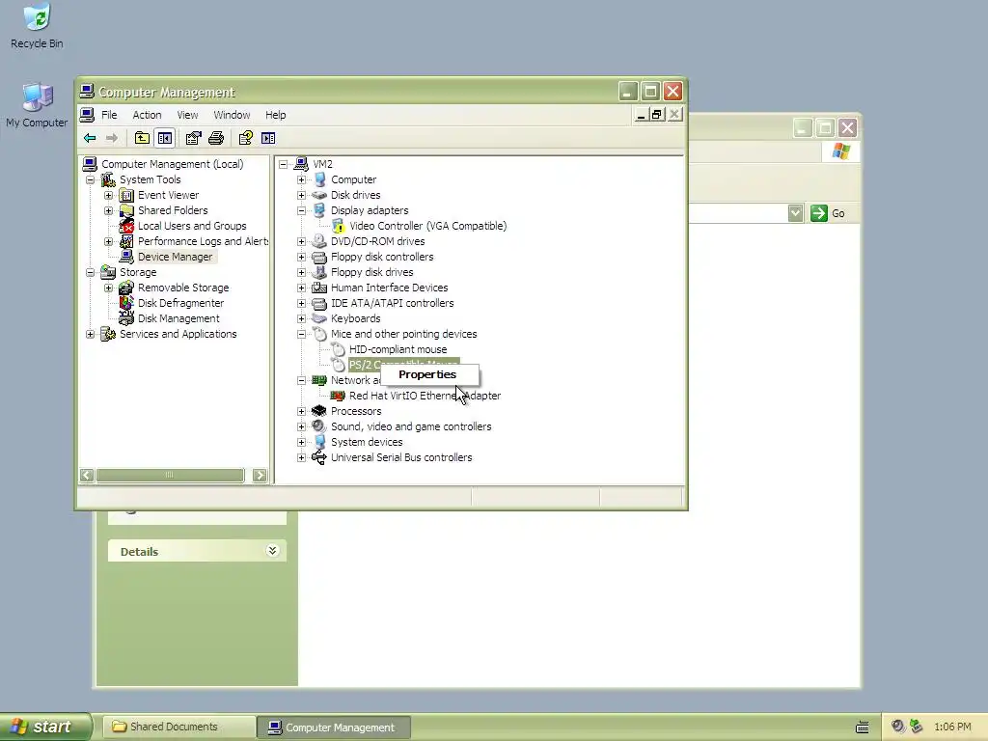
Task: Click the last toolbar icon with right arrow pane
Action: point(268,138)
